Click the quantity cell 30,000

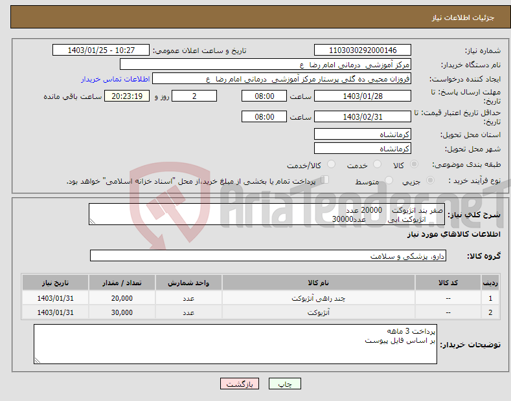pos(122,312)
